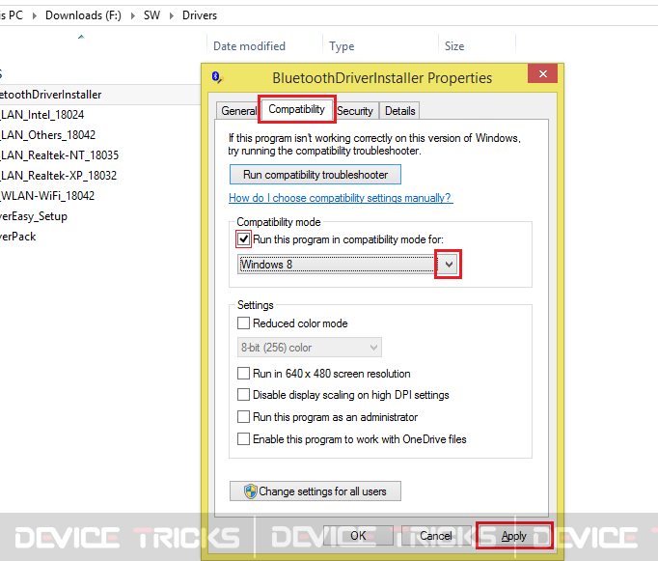Select the DriverPack file
Image resolution: width=658 pixels, height=561 pixels.
(18, 237)
